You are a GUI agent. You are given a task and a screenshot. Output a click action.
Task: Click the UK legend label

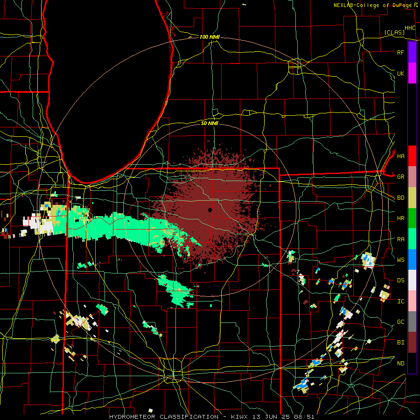pyautogui.click(x=400, y=73)
